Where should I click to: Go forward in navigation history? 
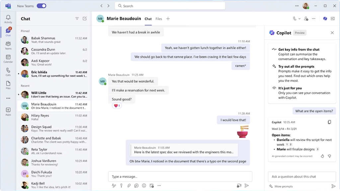point(109,6)
